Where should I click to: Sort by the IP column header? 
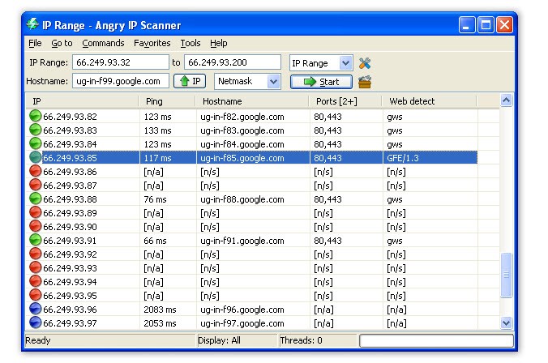coord(82,101)
